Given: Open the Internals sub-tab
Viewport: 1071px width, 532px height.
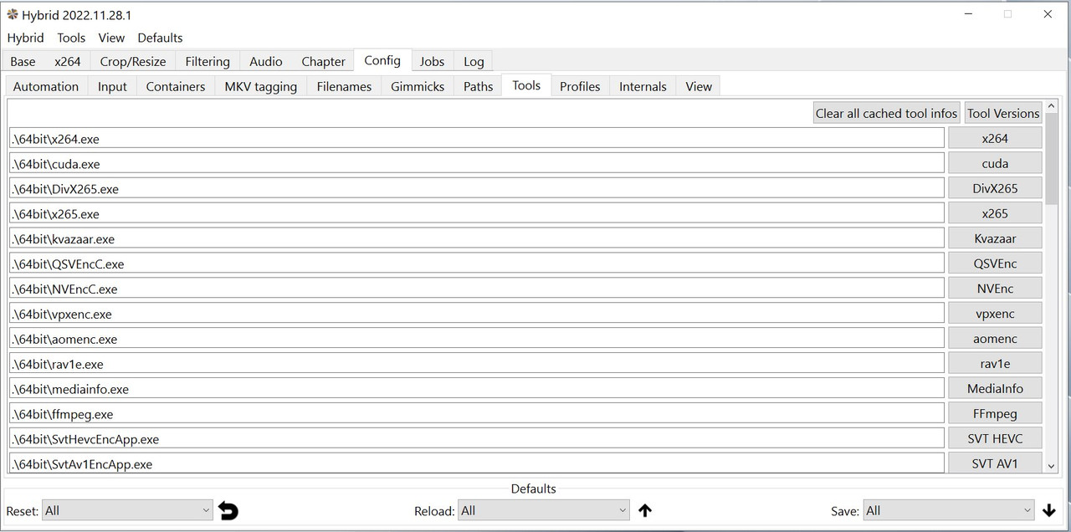Looking at the screenshot, I should [643, 86].
